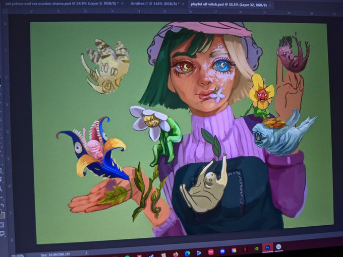
Task: Close the Untitled-1 document tab
Action: coord(183,4)
